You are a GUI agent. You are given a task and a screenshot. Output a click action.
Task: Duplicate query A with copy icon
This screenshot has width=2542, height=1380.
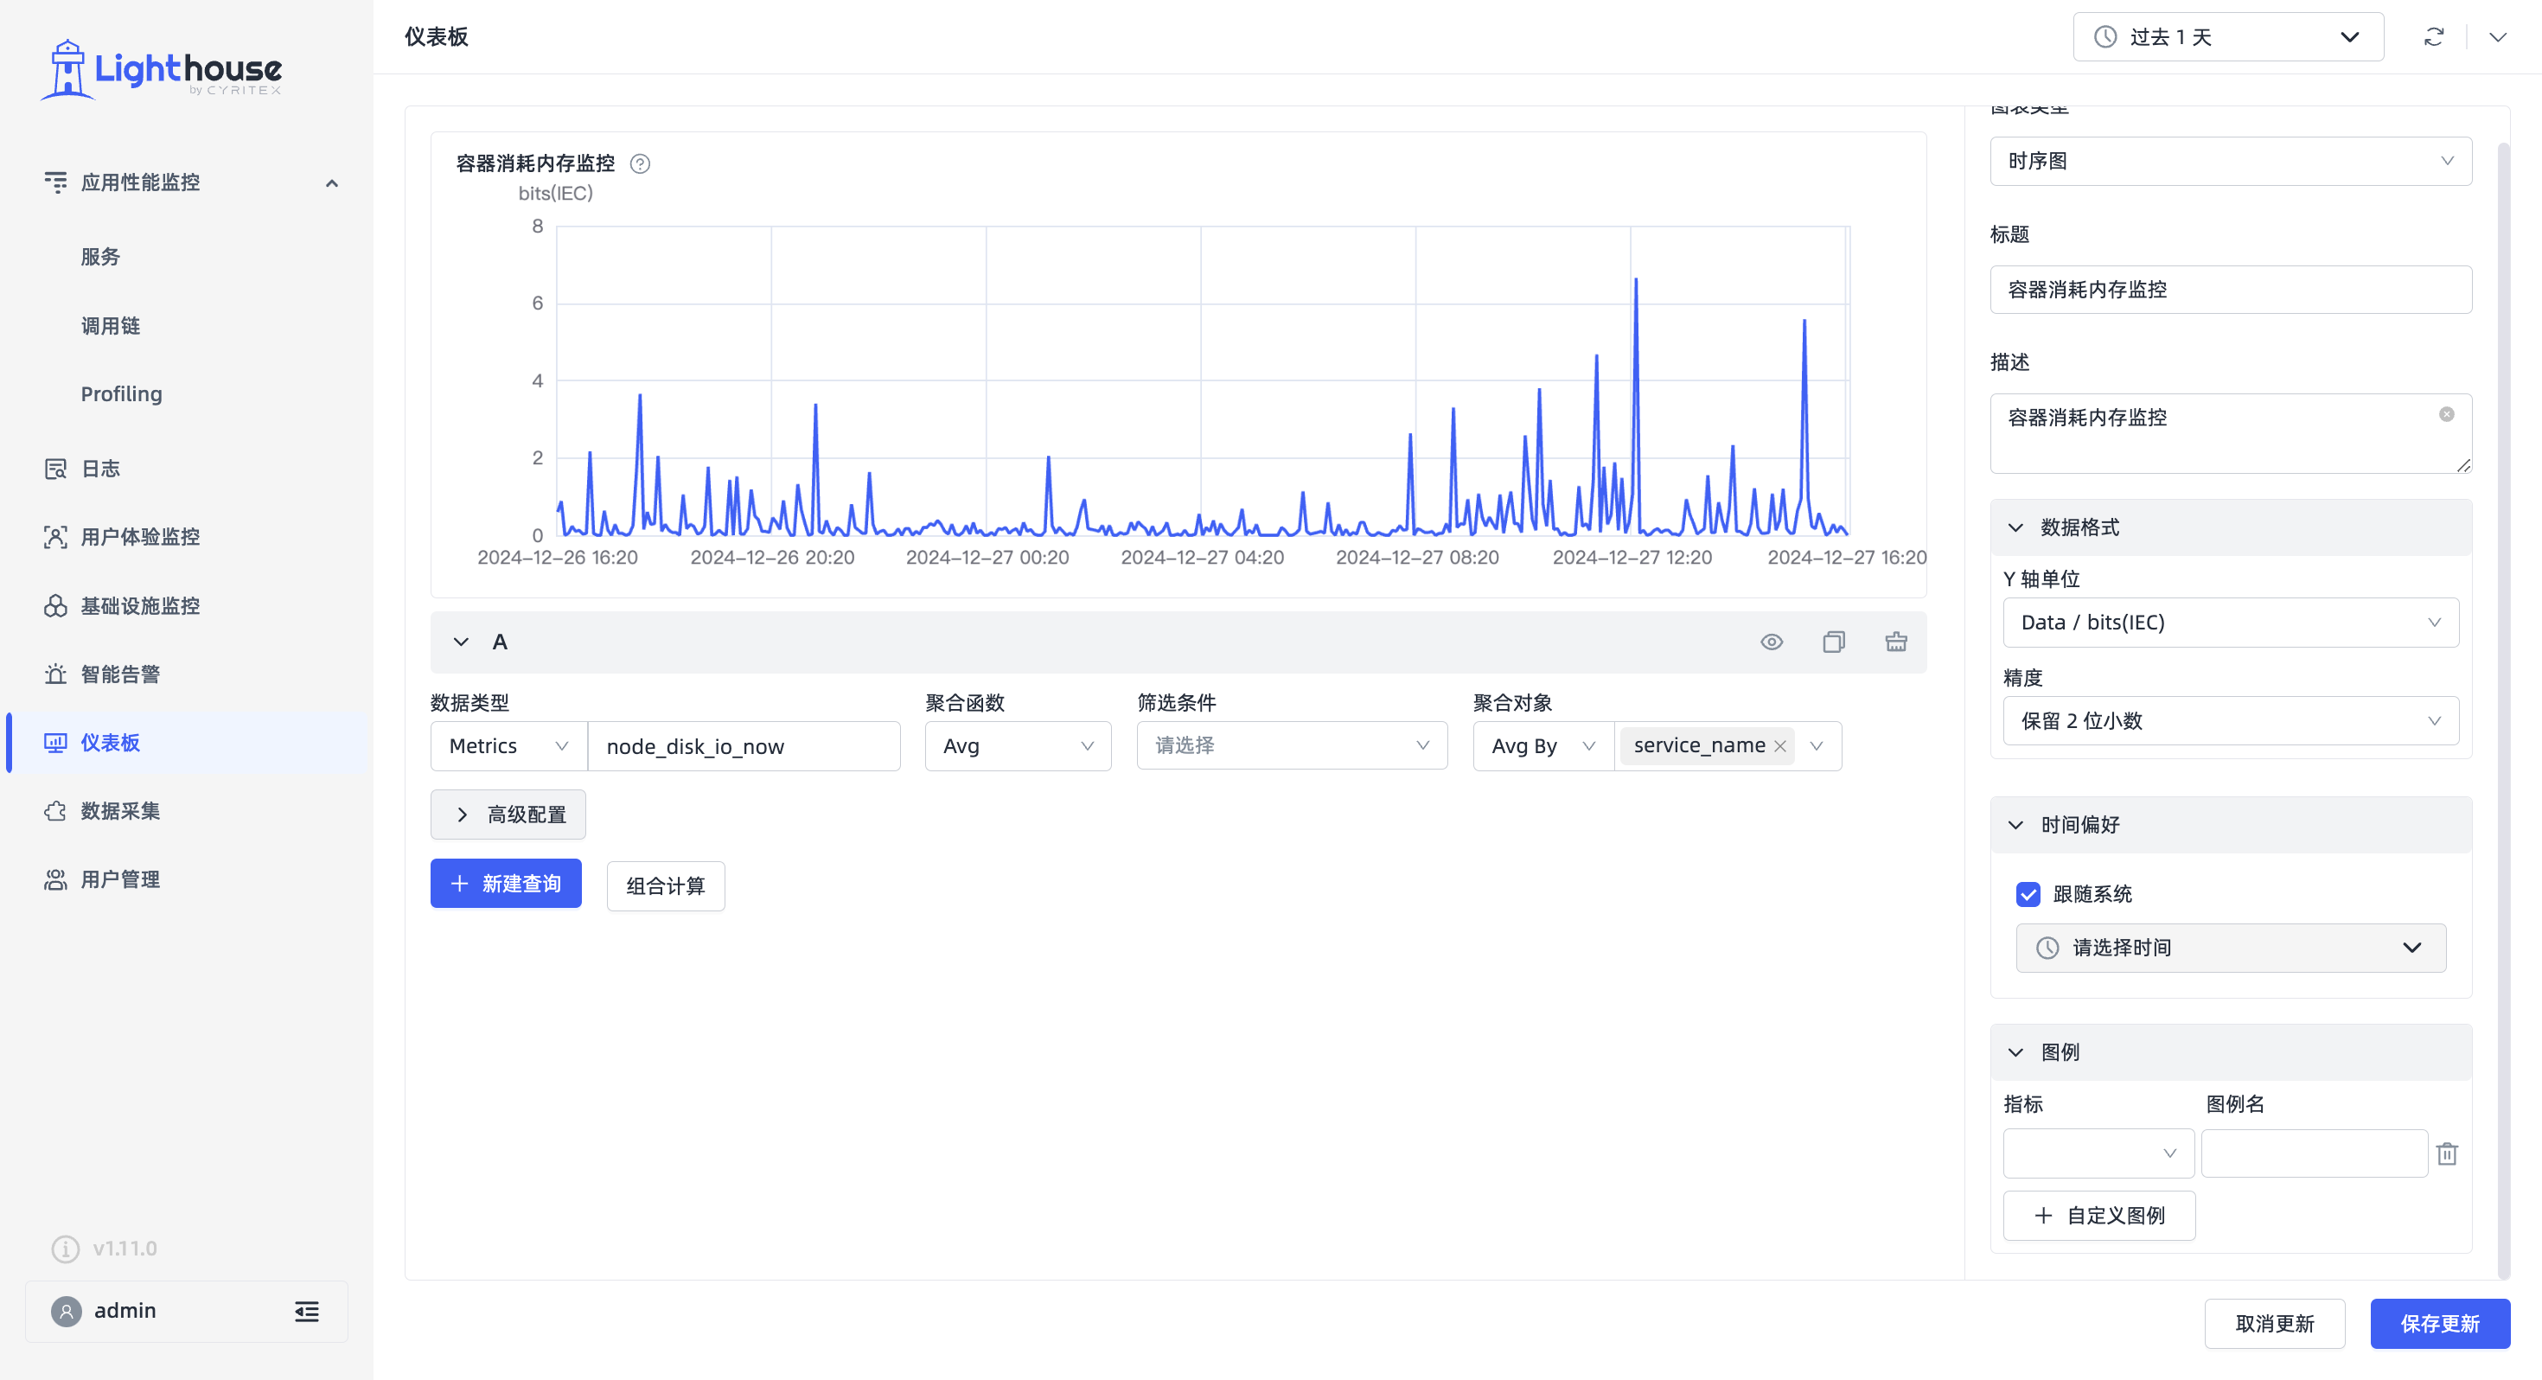(x=1834, y=642)
